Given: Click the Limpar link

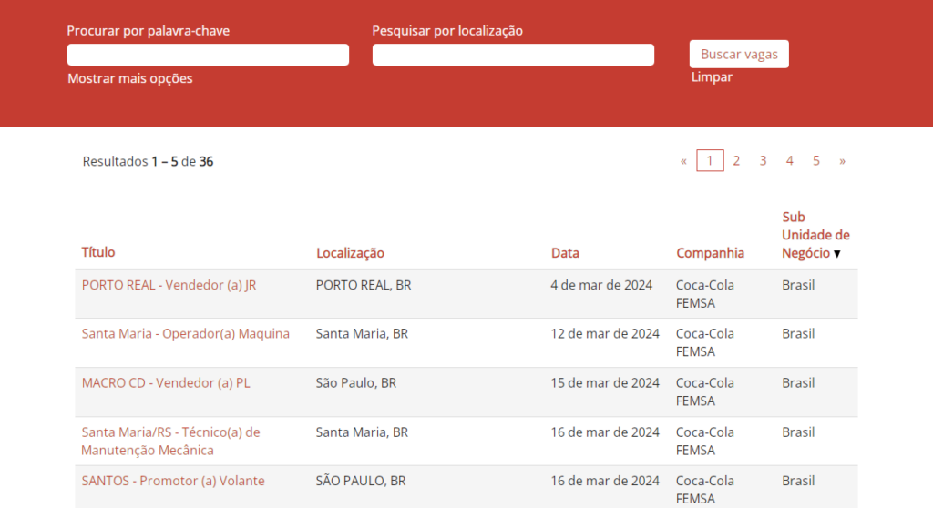Looking at the screenshot, I should (x=712, y=76).
